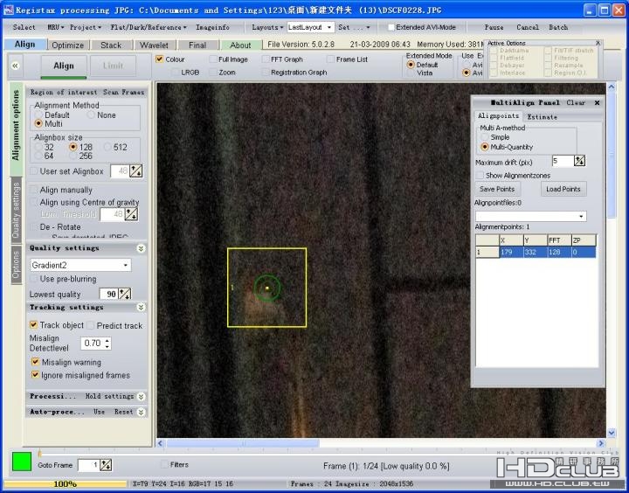Click vertical scrollbar down arrow
This screenshot has width=629, height=493.
(x=612, y=433)
